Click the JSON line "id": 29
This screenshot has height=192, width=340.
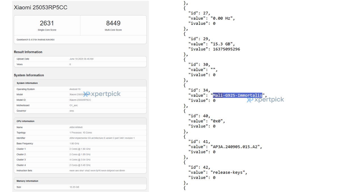click(x=199, y=39)
